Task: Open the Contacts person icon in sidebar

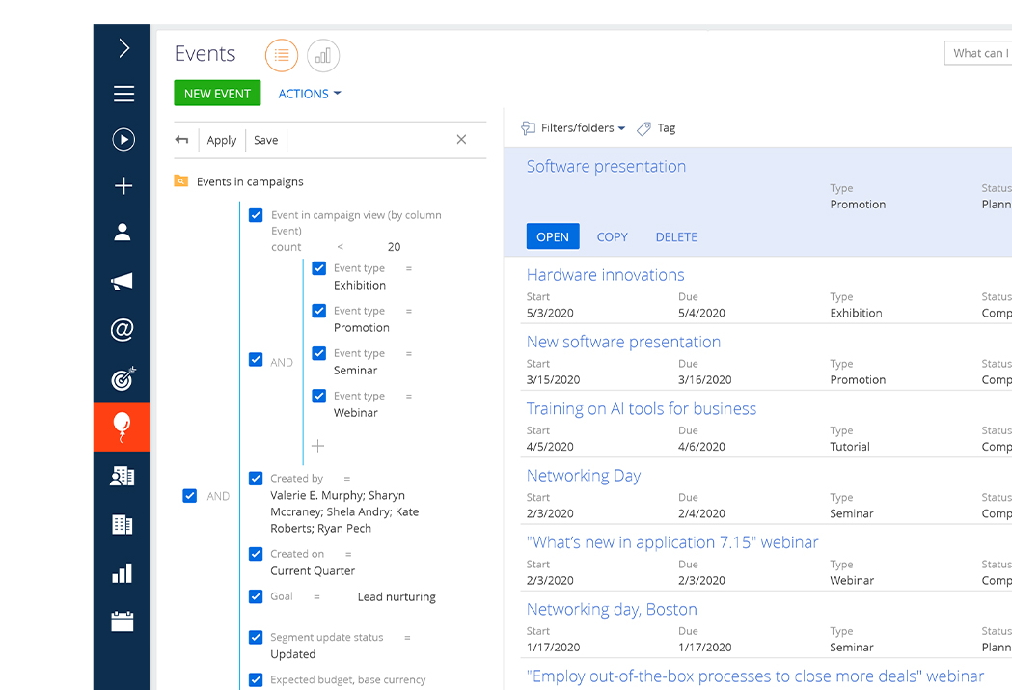Action: [123, 233]
